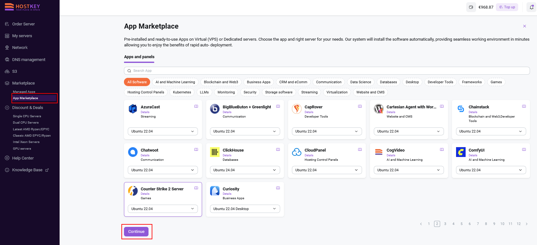
Task: Select the CogVideo app logo
Action: (x=379, y=152)
